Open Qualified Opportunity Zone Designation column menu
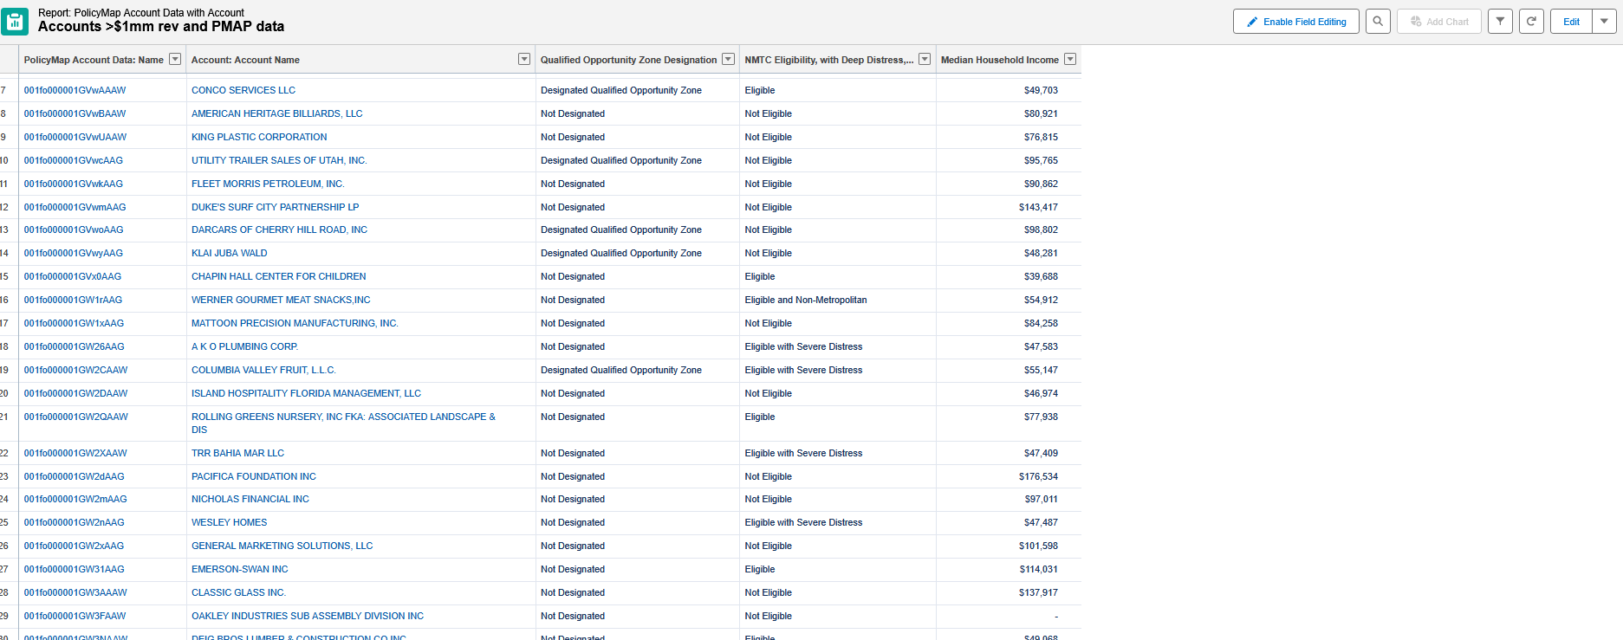This screenshot has width=1623, height=640. click(728, 59)
